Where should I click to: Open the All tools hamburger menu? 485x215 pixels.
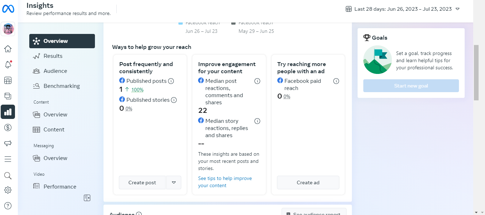pos(8,159)
